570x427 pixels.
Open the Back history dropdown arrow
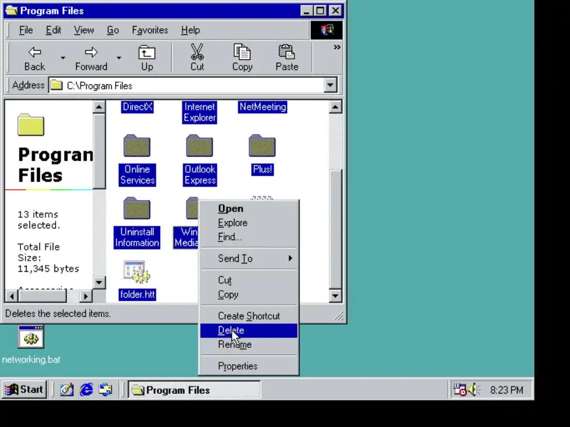pyautogui.click(x=63, y=58)
